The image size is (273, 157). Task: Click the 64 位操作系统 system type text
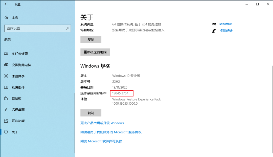(x=137, y=24)
